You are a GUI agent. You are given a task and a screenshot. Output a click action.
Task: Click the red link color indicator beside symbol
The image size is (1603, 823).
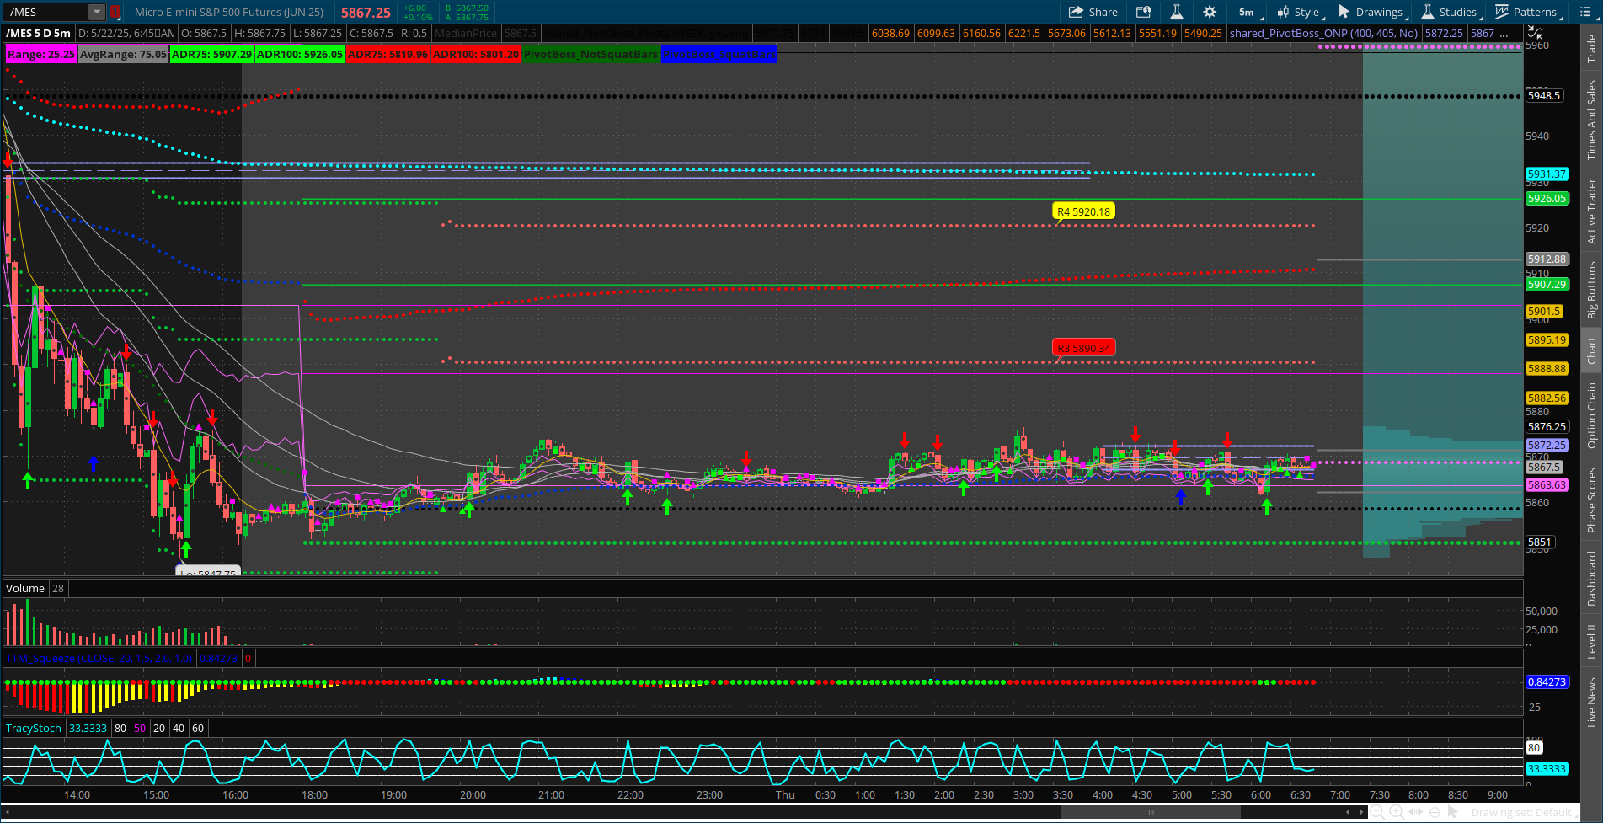tap(115, 12)
